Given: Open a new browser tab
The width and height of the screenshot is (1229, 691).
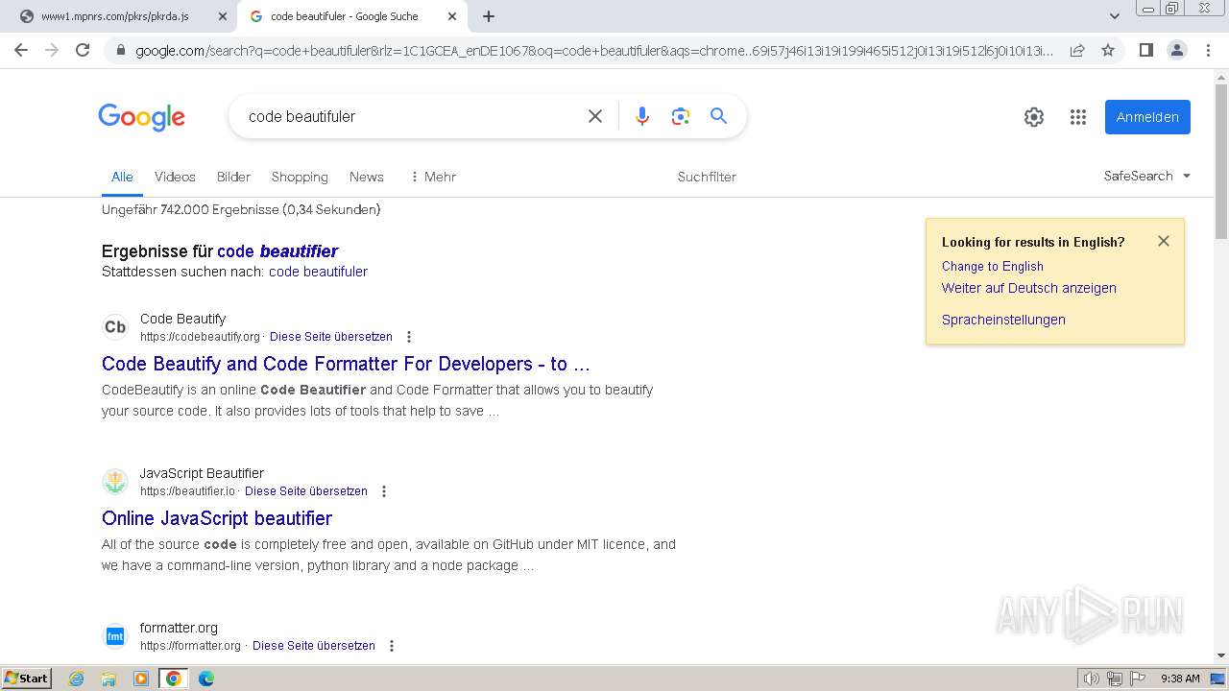Looking at the screenshot, I should (x=489, y=16).
